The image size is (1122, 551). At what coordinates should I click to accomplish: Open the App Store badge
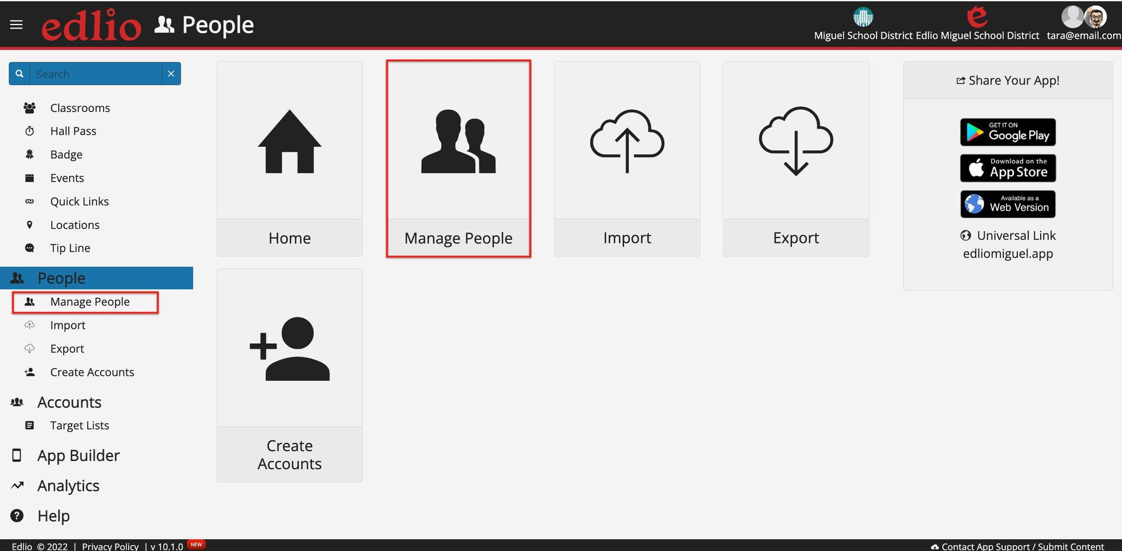click(x=1007, y=168)
